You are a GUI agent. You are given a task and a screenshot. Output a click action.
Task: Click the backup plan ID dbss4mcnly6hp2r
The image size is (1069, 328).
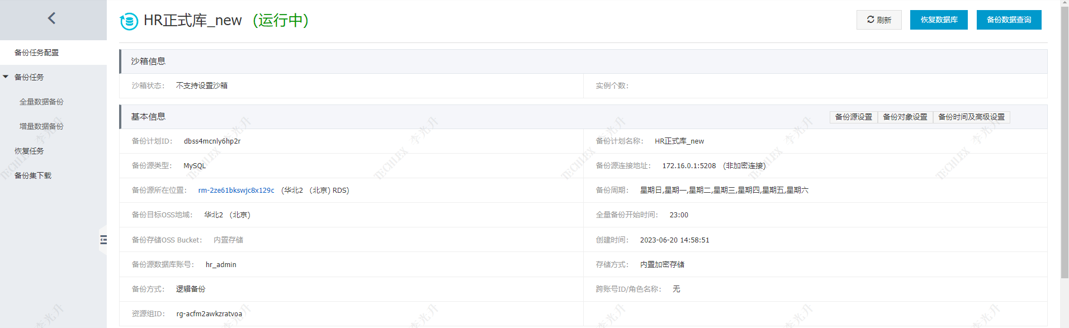coord(212,141)
